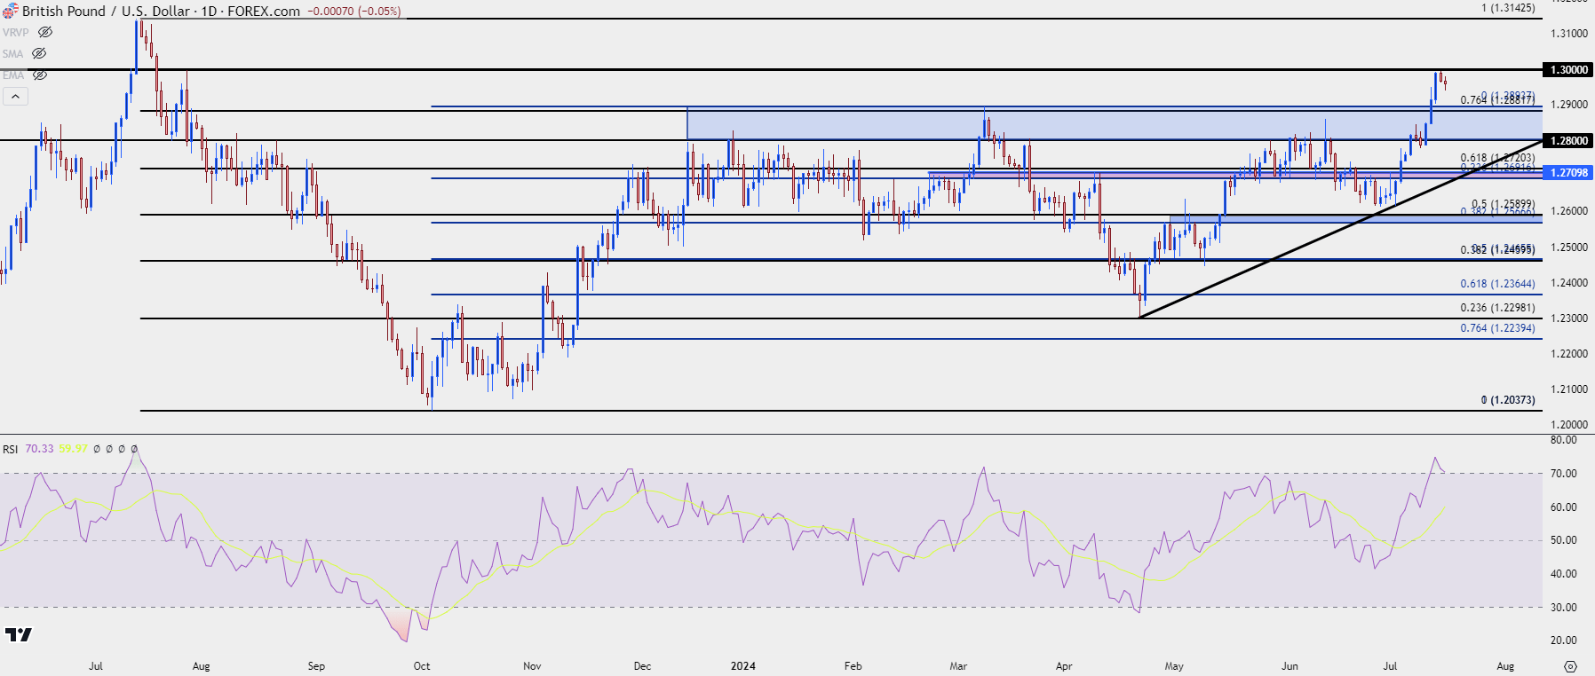The height and width of the screenshot is (676, 1595).
Task: Click the Jun time axis label
Action: [x=1289, y=666]
